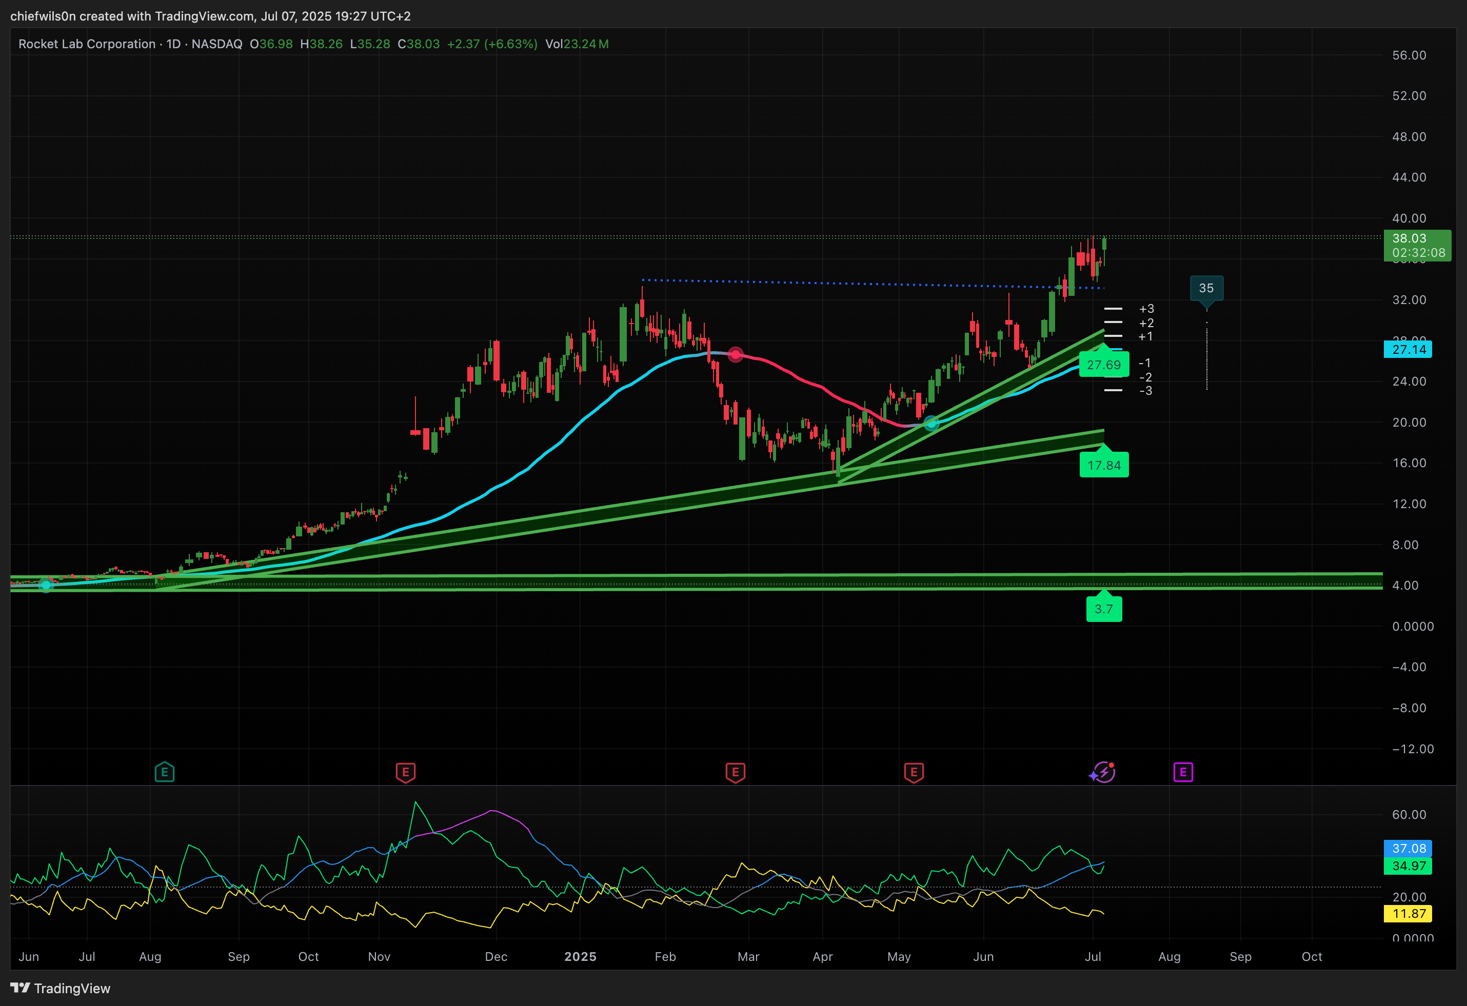Click the current price label 38.03
The height and width of the screenshot is (1006, 1467).
1409,238
